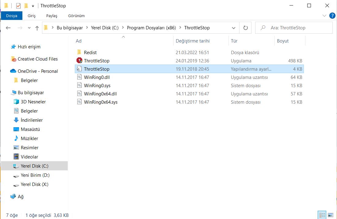The height and width of the screenshot is (219, 337).
Task: Click Yerel Disk (C:) in address breadcrumb
Action: tap(105, 28)
